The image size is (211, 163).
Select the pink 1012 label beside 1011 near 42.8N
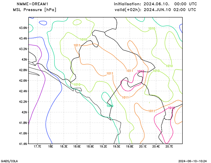pos(141,71)
